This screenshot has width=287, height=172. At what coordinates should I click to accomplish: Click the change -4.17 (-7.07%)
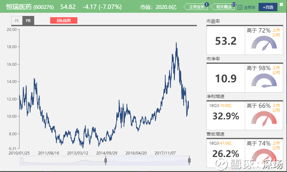[x=102, y=7]
